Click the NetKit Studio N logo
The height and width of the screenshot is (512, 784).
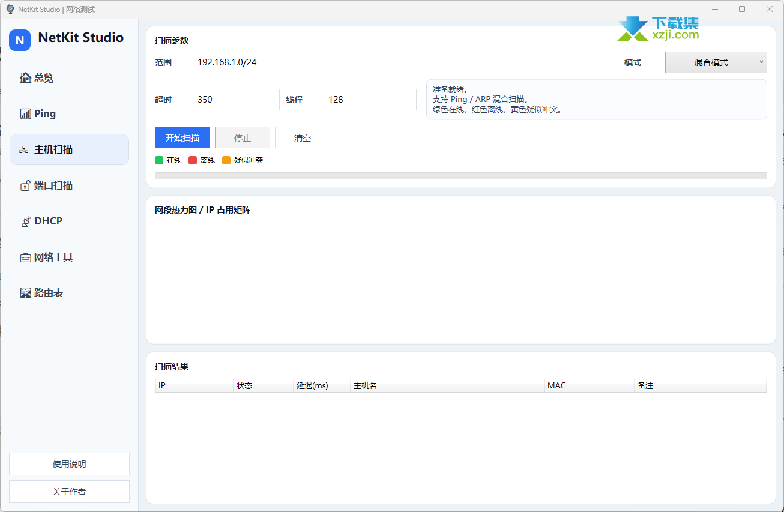click(x=19, y=40)
